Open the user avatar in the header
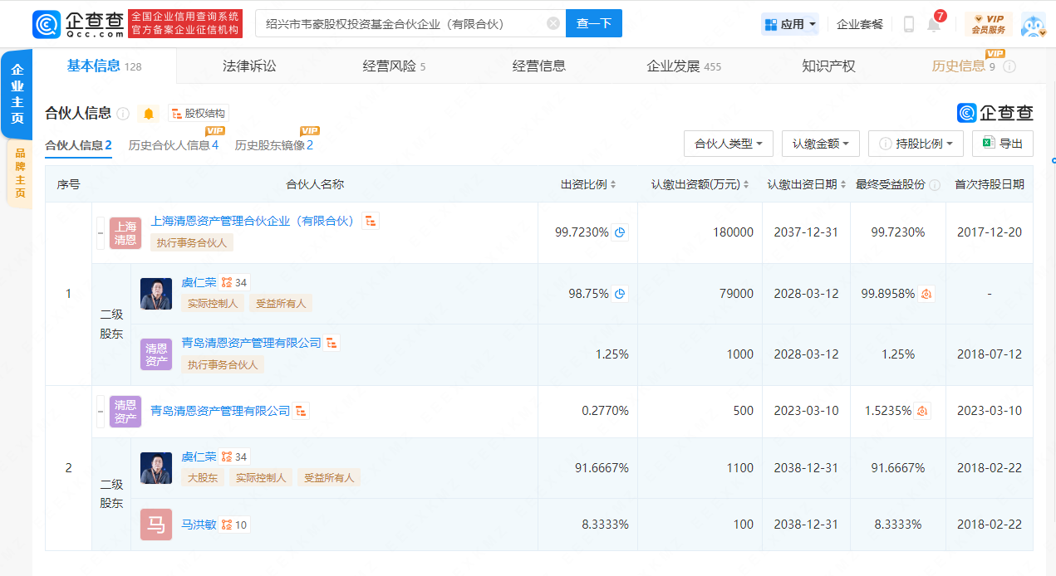Screen dimensions: 1056x576 click(1033, 24)
